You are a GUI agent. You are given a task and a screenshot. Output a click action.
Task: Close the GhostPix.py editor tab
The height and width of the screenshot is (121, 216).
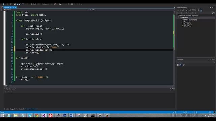click(16, 7)
